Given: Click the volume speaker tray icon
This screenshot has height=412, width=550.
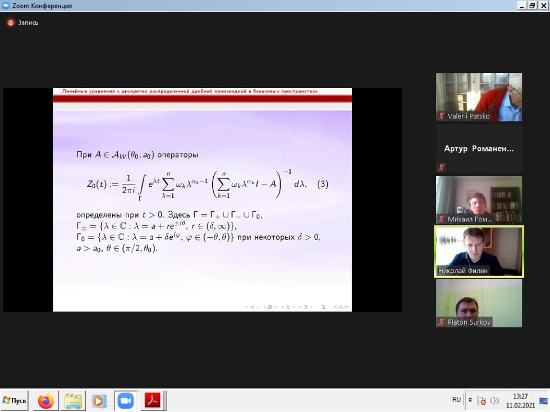Looking at the screenshot, I should (x=494, y=400).
